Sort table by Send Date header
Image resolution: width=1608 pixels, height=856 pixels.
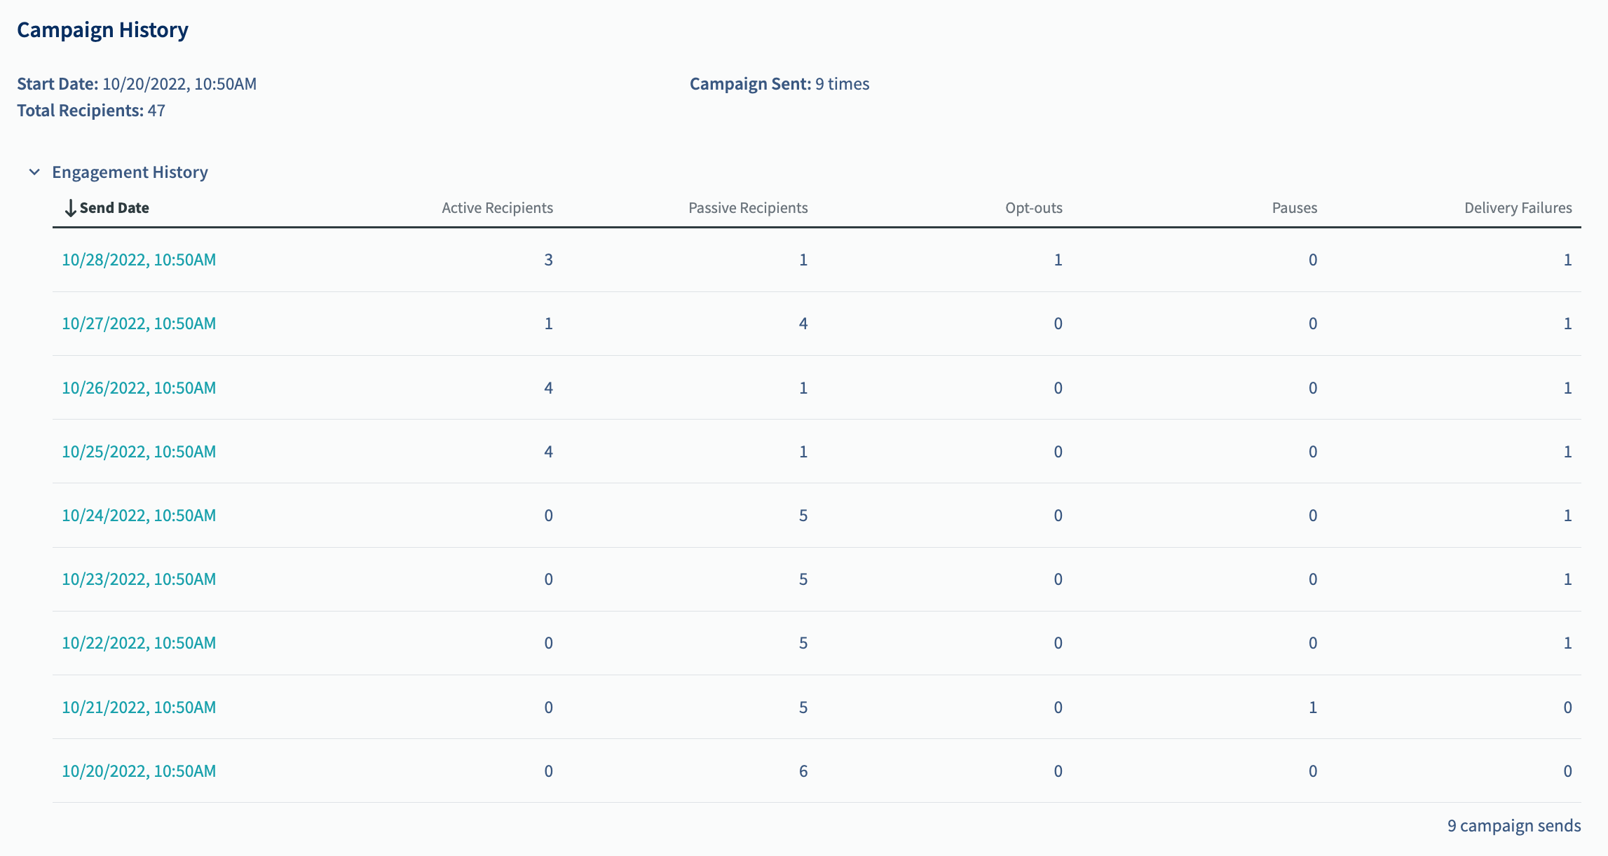[x=114, y=208]
